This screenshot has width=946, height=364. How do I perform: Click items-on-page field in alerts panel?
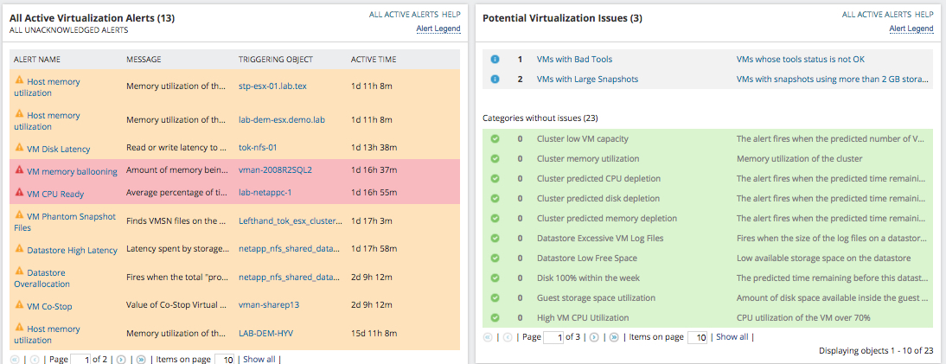pyautogui.click(x=225, y=359)
